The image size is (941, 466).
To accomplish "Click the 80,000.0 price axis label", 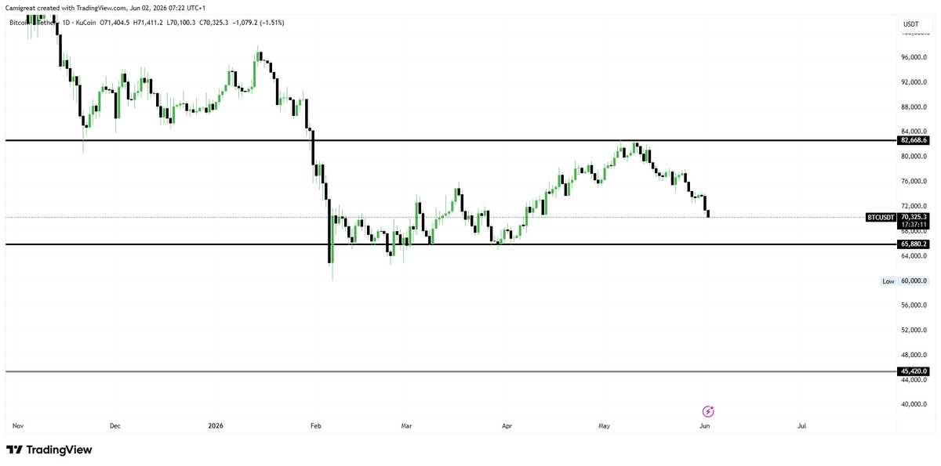I will tap(914, 157).
